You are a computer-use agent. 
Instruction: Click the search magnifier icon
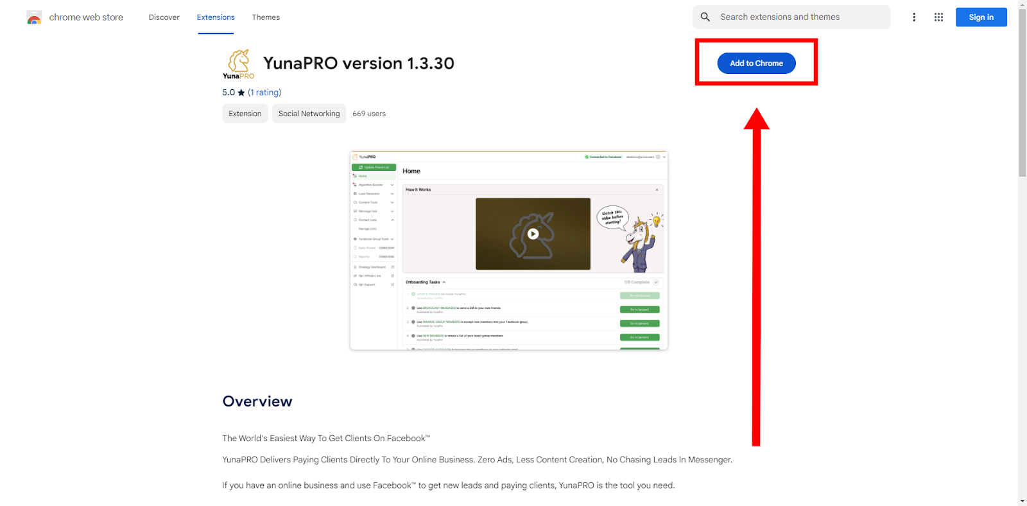(x=705, y=17)
